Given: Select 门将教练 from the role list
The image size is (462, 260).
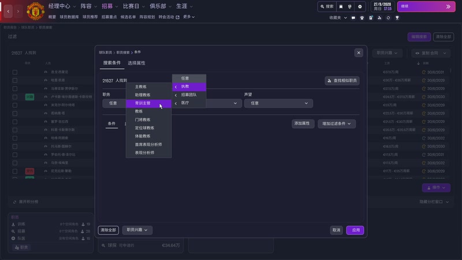Looking at the screenshot, I should coord(148,120).
